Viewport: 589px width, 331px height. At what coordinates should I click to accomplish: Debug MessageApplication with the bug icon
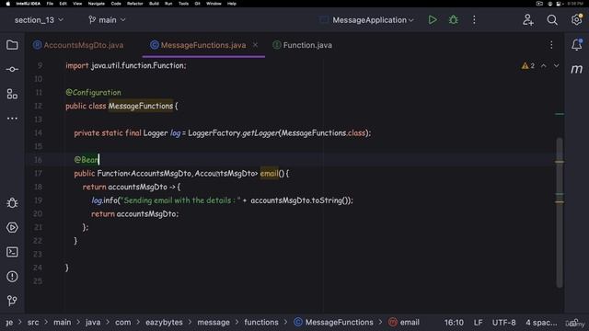[454, 20]
